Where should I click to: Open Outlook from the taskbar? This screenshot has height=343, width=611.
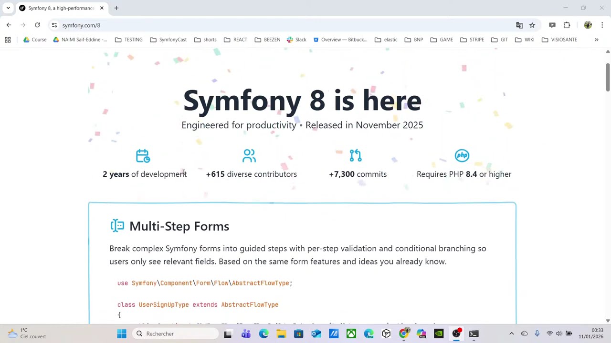coord(316,333)
